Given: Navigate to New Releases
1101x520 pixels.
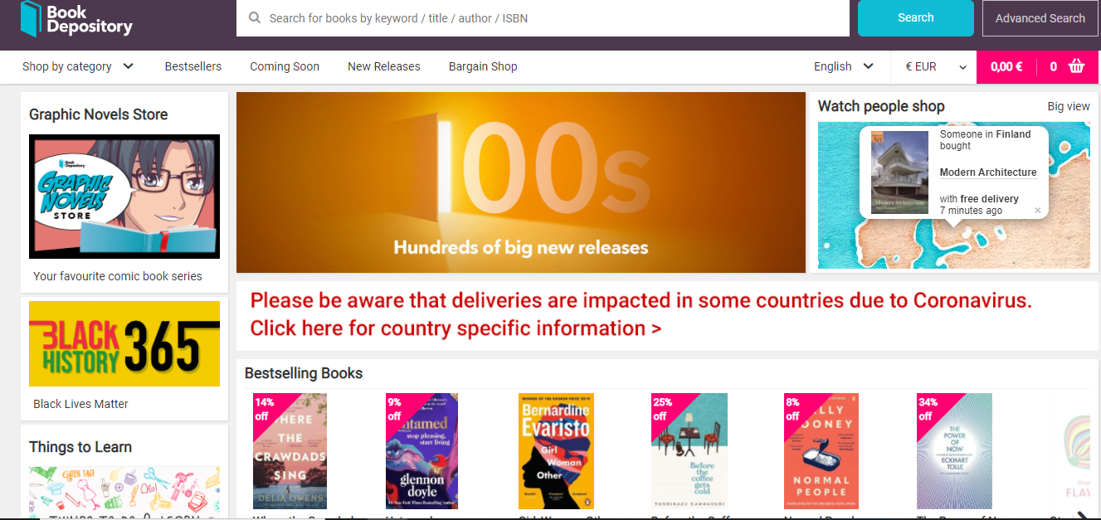Looking at the screenshot, I should coord(384,66).
